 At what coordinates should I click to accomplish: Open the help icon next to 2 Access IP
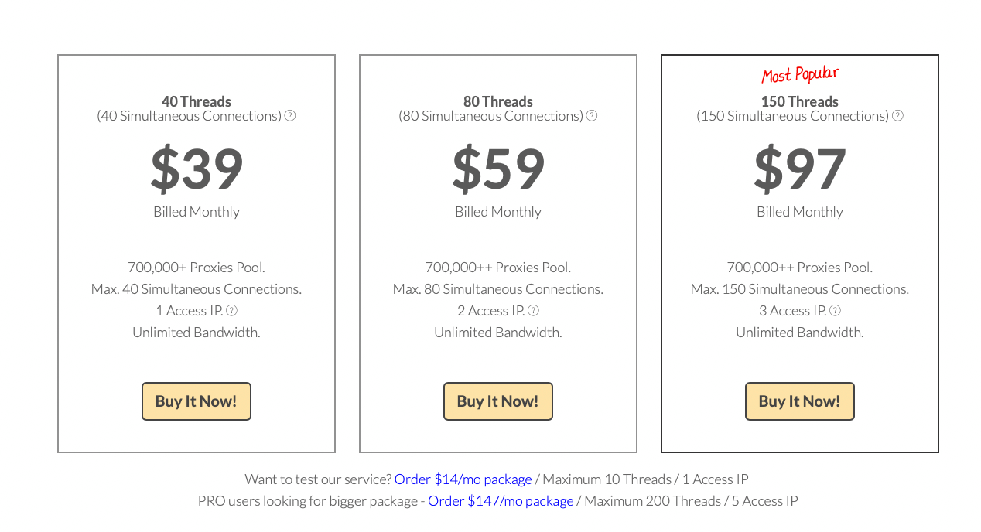click(x=533, y=311)
